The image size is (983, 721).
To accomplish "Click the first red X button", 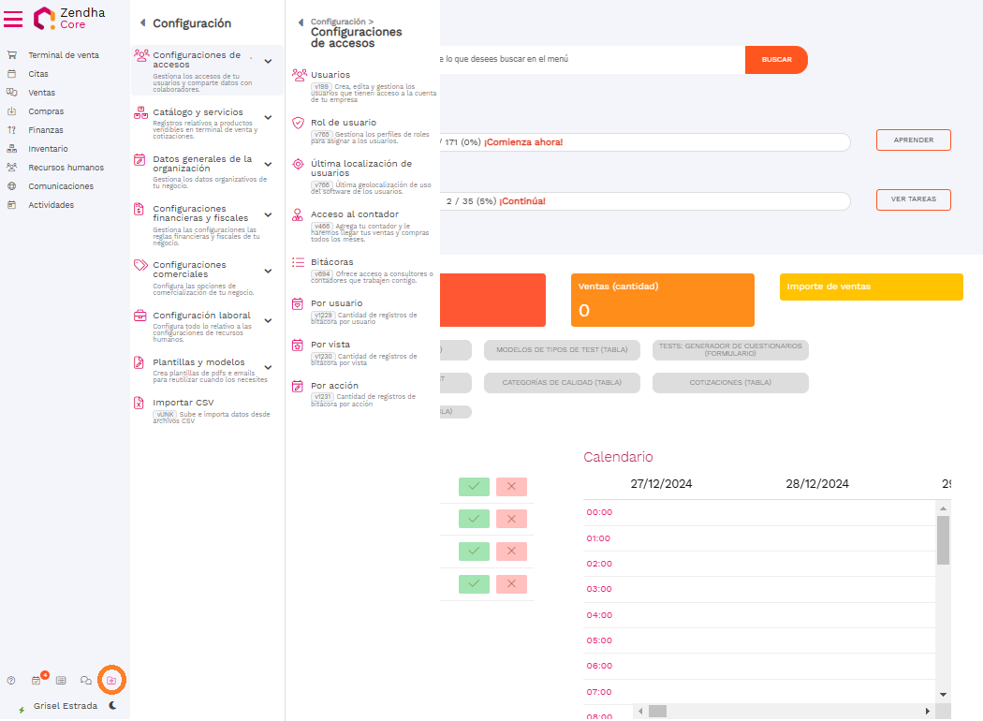I will tap(511, 487).
